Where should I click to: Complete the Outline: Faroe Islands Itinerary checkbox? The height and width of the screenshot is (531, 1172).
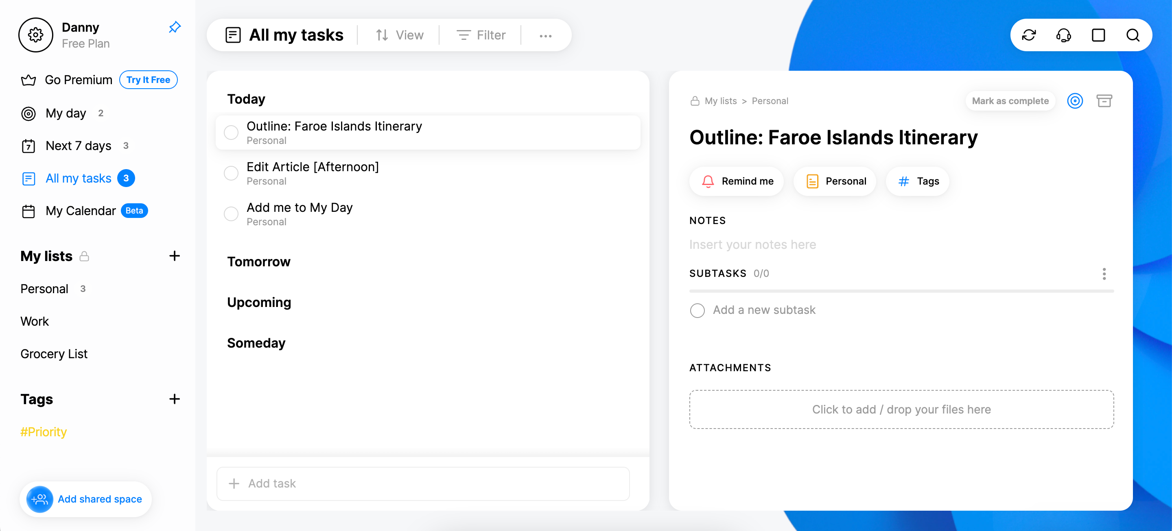coord(231,133)
